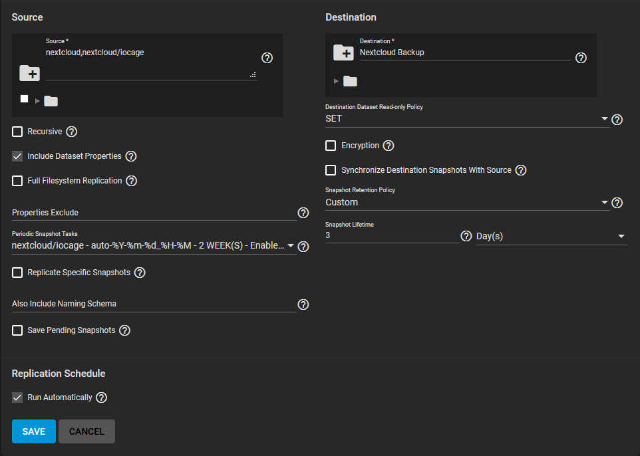Click the Snapshot Lifetime value field
640x456 pixels.
pyautogui.click(x=393, y=235)
